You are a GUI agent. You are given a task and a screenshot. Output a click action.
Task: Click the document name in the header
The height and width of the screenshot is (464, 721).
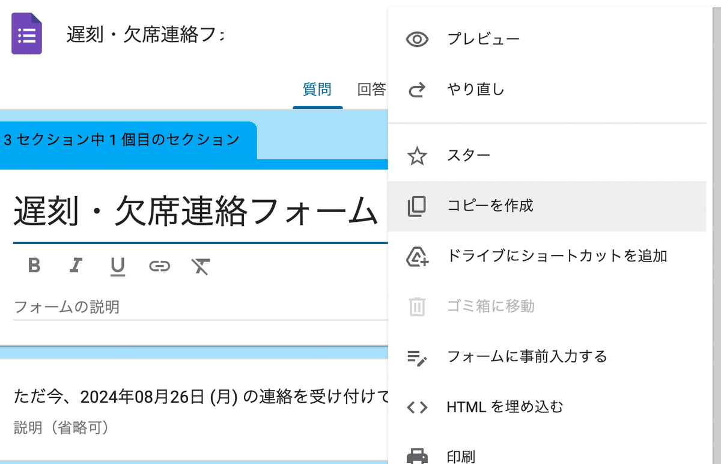point(145,35)
